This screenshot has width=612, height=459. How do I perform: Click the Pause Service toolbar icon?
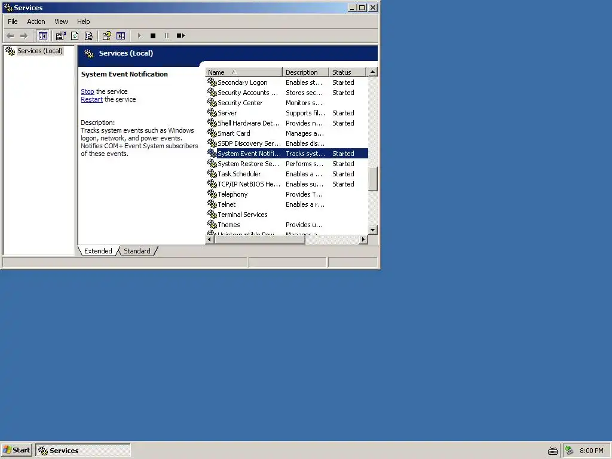pos(167,36)
